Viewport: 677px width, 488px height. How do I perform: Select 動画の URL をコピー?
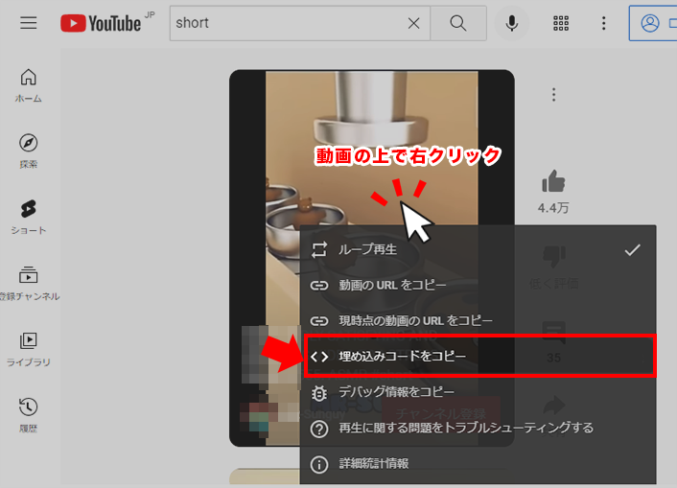[478, 285]
